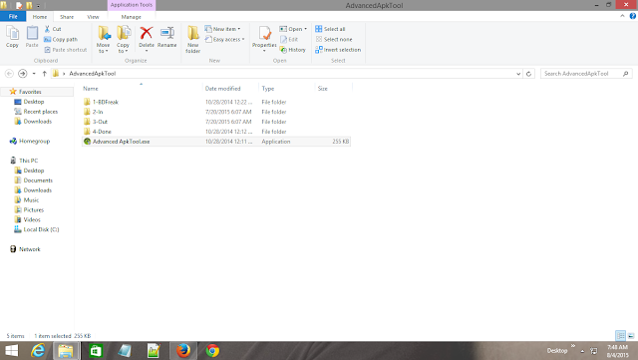Switch to Details view icon in status bar
Screen dimensions: 638x360
[x=620, y=336]
